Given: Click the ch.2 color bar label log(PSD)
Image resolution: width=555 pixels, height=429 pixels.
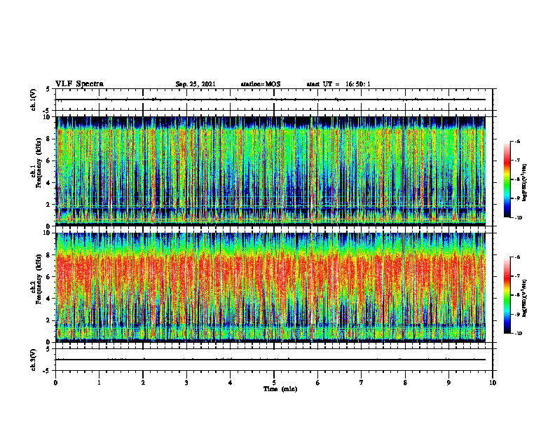Looking at the screenshot, I should (525, 298).
